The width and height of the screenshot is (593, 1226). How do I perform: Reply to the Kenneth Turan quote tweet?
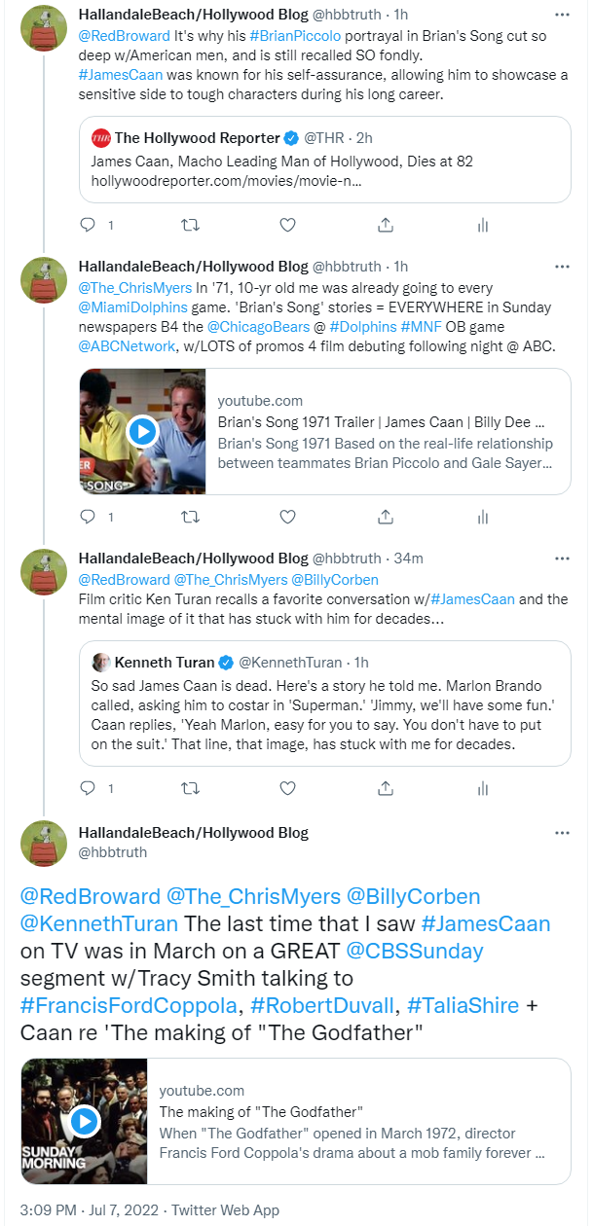point(87,787)
